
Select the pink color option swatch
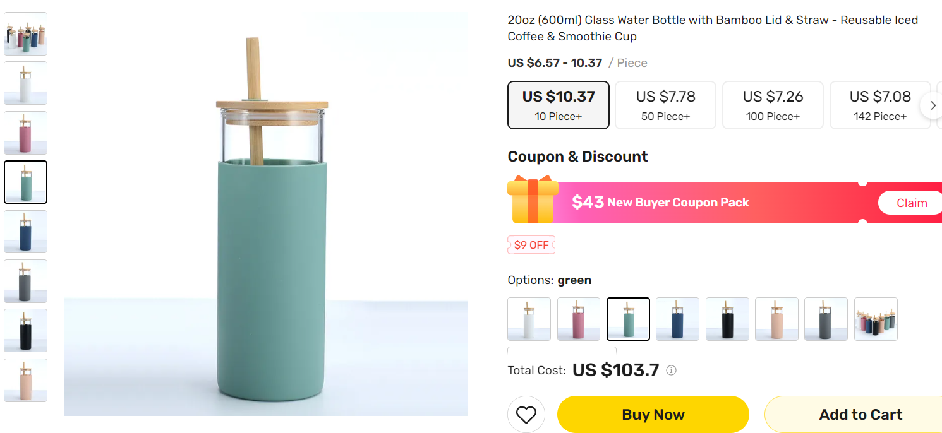click(x=579, y=319)
